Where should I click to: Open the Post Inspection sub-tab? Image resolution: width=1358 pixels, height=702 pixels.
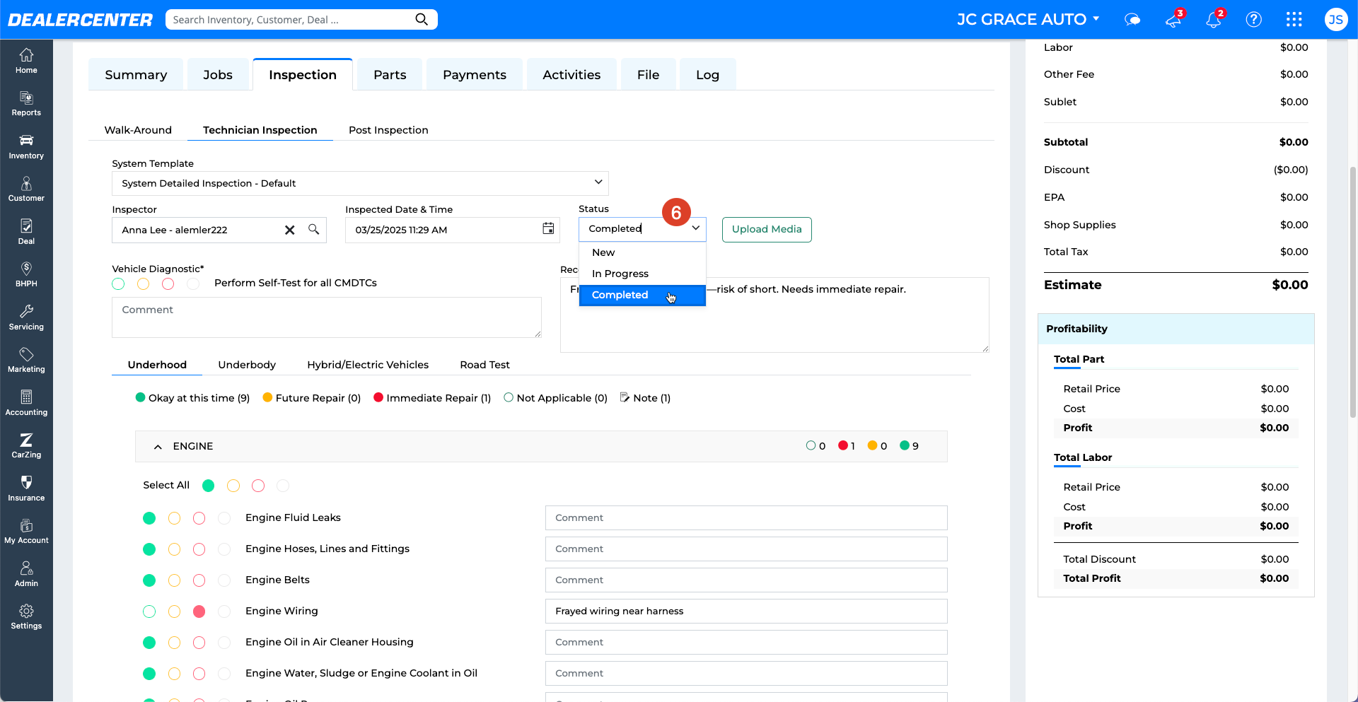pos(388,130)
